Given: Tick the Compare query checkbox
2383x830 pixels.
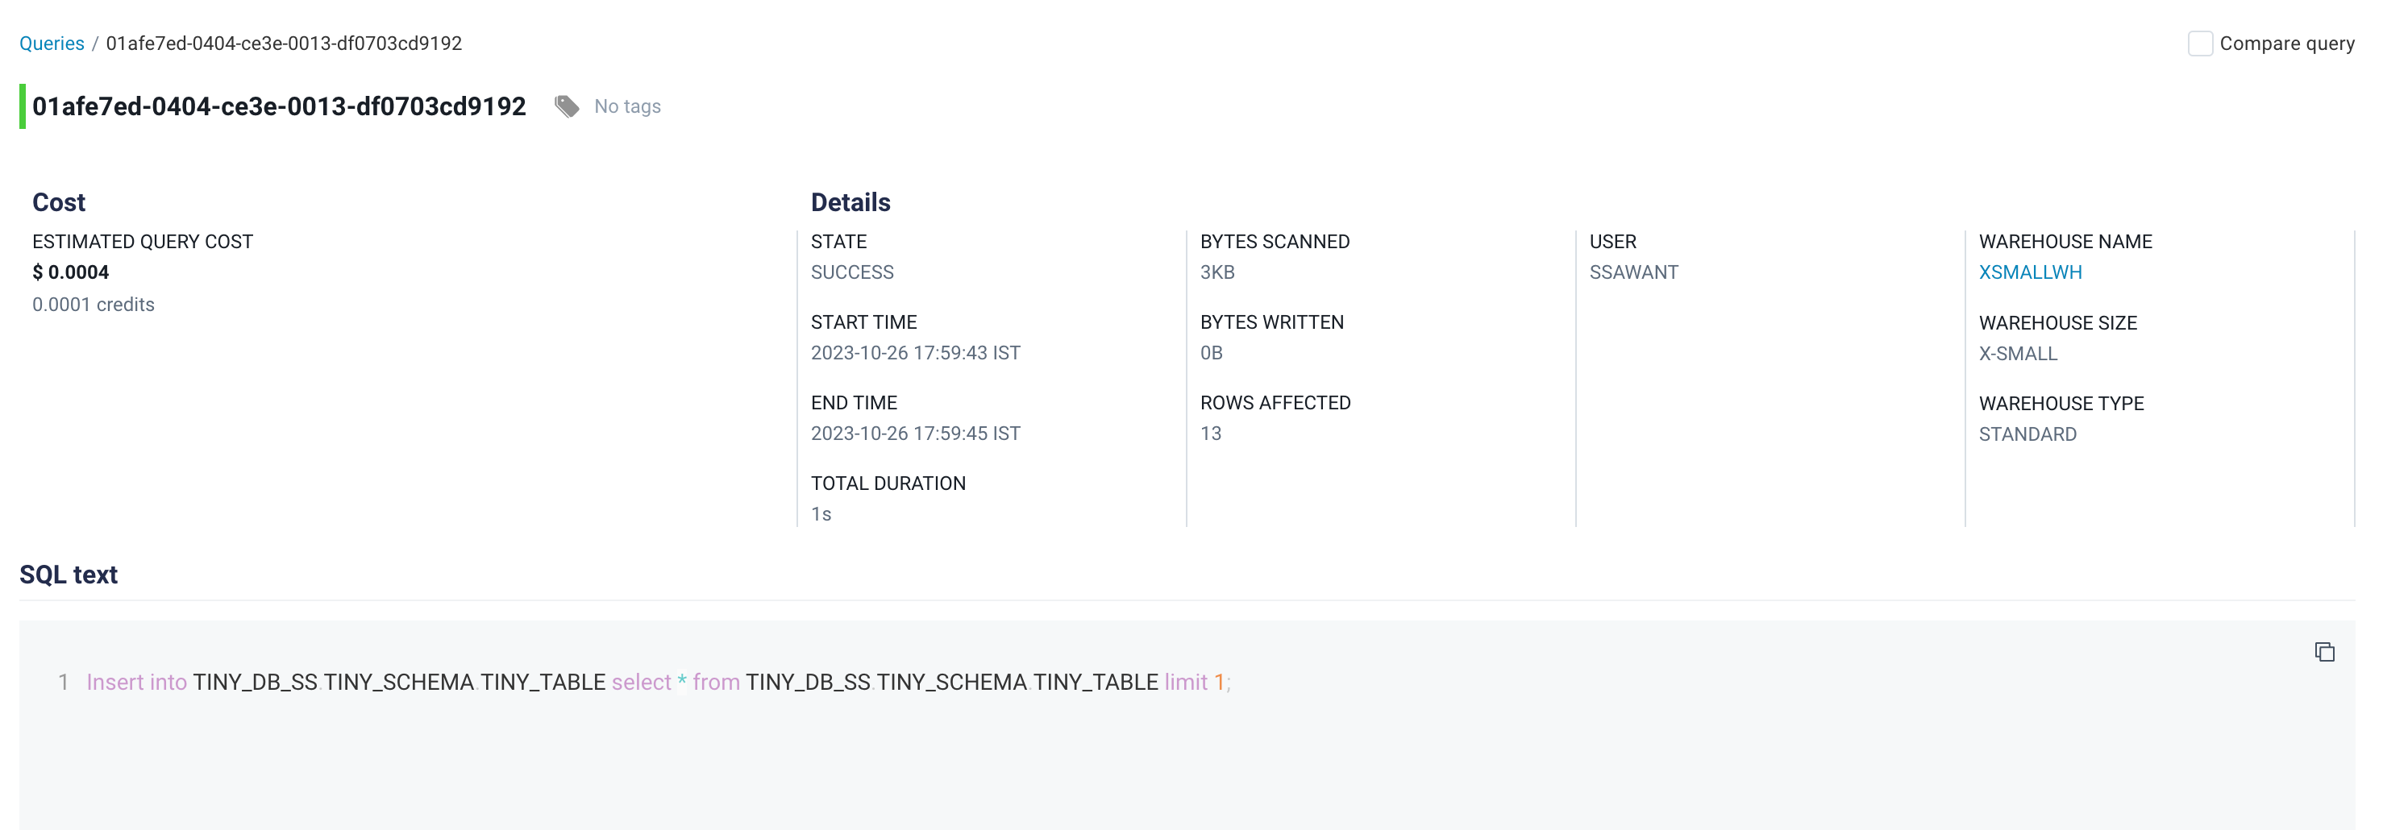Looking at the screenshot, I should pyautogui.click(x=2199, y=44).
